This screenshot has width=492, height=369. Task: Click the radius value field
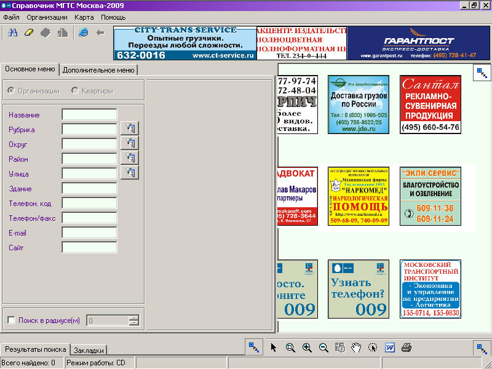[108, 320]
